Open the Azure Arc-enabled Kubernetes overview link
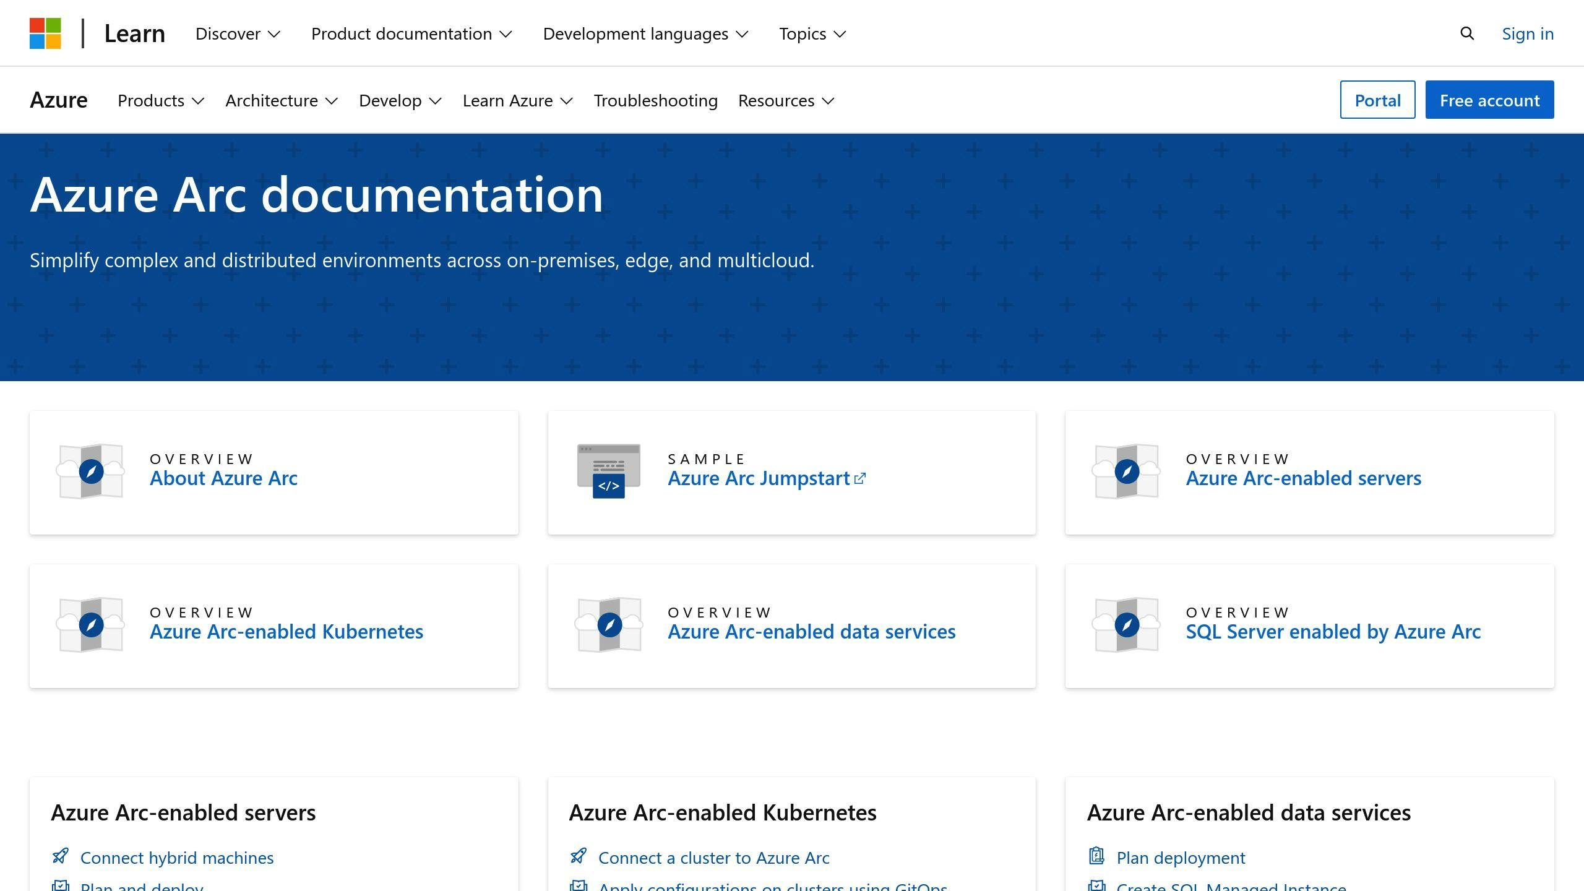This screenshot has width=1584, height=891. pos(286,632)
